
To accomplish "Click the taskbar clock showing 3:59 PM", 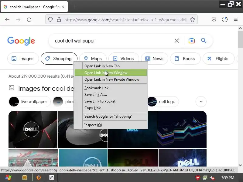I will point(228,178).
